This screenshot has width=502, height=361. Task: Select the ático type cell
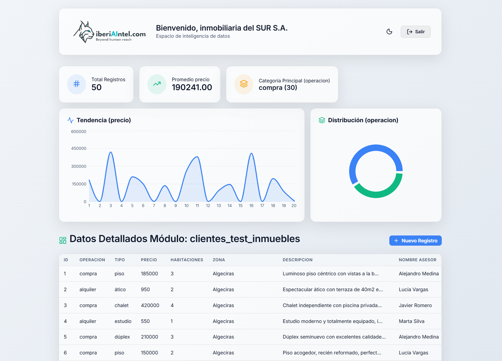point(120,289)
